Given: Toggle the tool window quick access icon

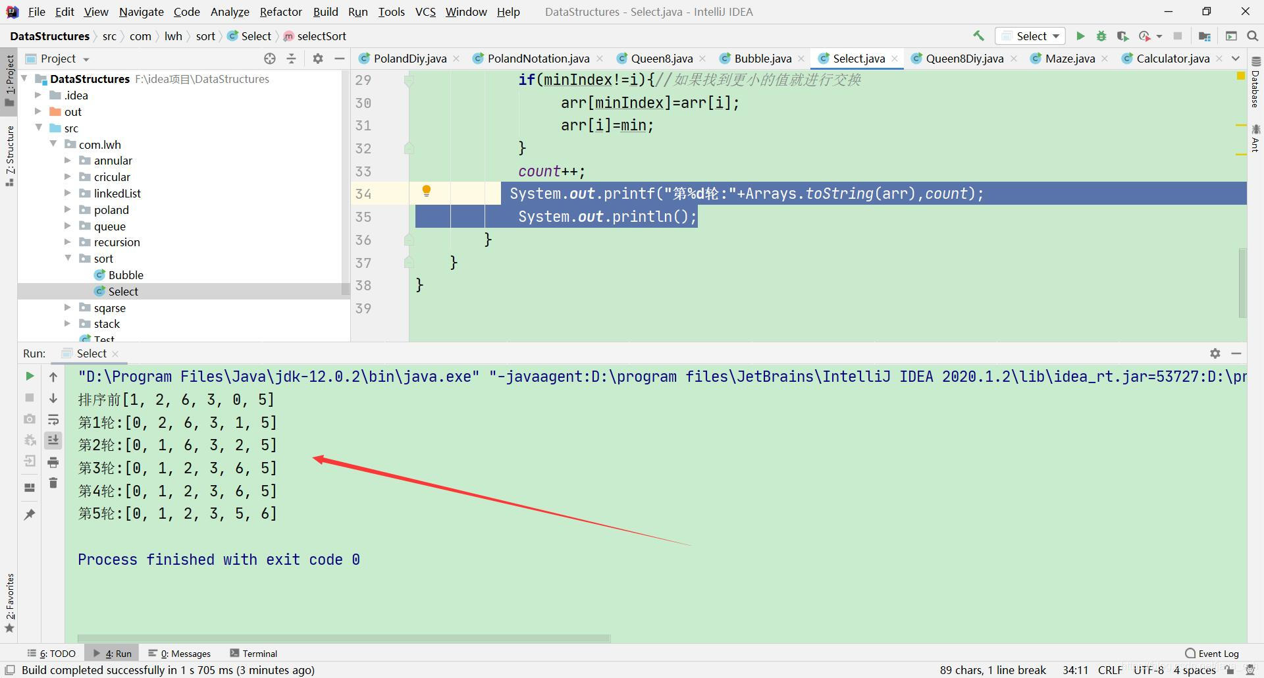Looking at the screenshot, I should coord(10,670).
